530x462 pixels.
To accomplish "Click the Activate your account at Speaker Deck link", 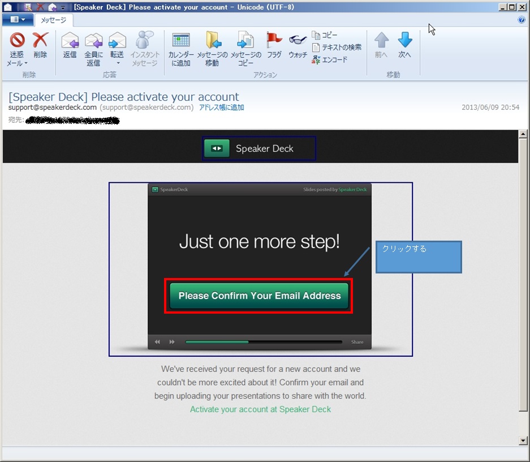I will 260,409.
